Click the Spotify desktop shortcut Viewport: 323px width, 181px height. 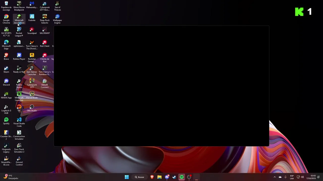6,121
